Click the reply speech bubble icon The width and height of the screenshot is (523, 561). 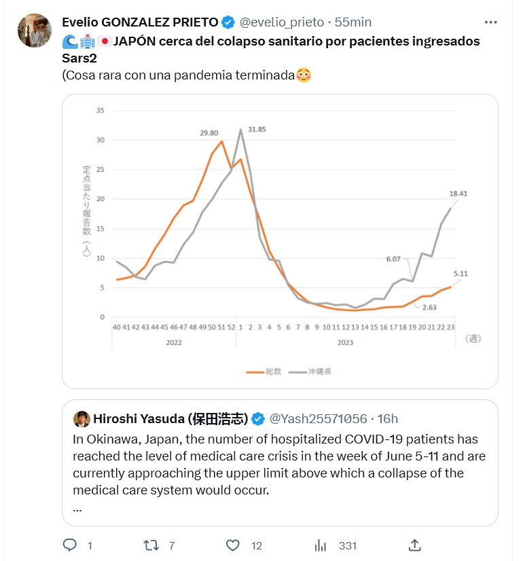(x=70, y=545)
